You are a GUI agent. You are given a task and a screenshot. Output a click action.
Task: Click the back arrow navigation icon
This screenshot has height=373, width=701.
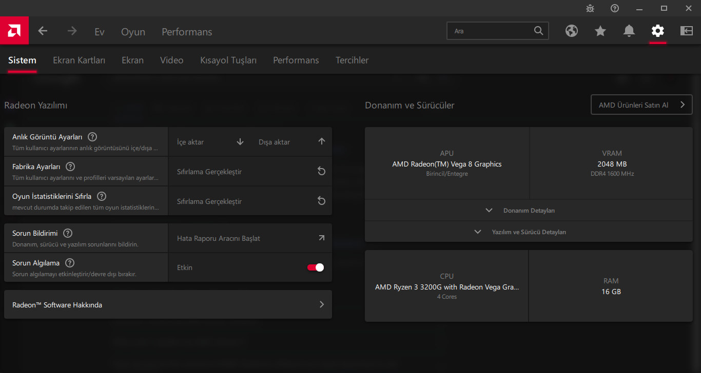pos(43,31)
